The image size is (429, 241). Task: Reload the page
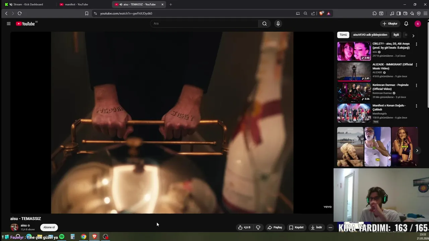tap(20, 13)
